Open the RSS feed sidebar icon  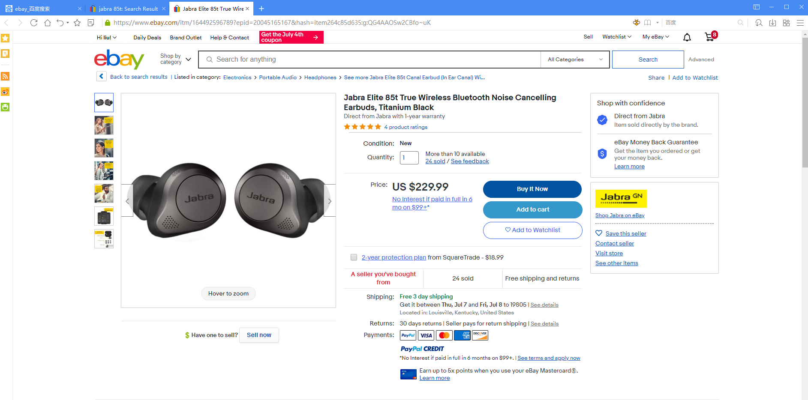(x=5, y=76)
